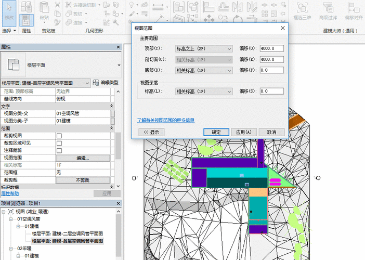Collapse the 范围 properties group
Screen dimensions: 365x260
[x=111, y=128]
